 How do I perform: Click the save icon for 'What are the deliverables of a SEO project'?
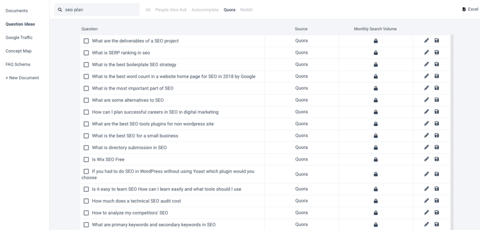click(x=437, y=41)
